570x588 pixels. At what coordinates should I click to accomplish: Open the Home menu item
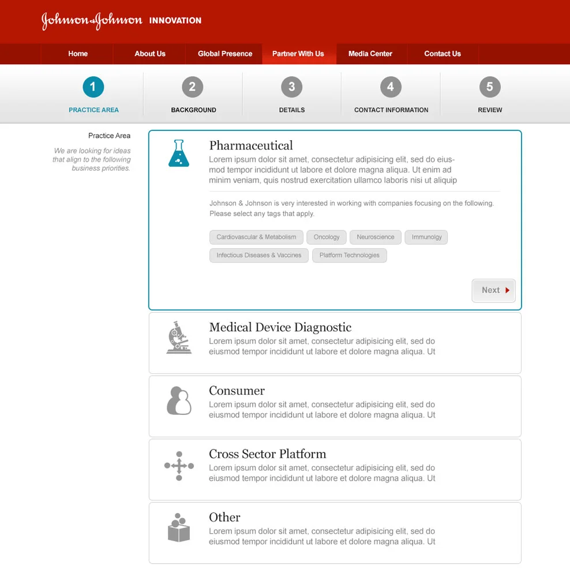click(78, 54)
